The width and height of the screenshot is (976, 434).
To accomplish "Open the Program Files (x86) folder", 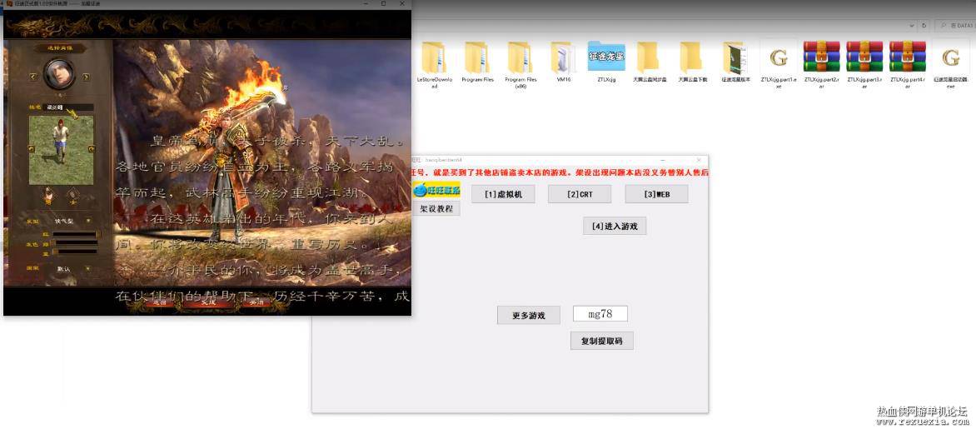I will click(520, 64).
